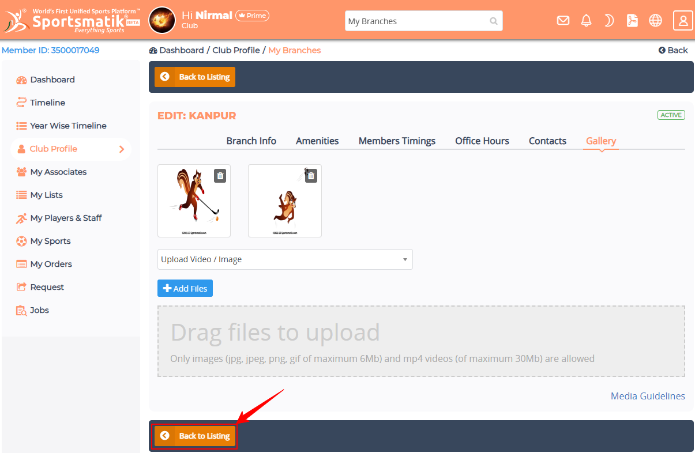Viewport: 695px width, 453px height.
Task: Go to the Contacts tab
Action: point(547,141)
